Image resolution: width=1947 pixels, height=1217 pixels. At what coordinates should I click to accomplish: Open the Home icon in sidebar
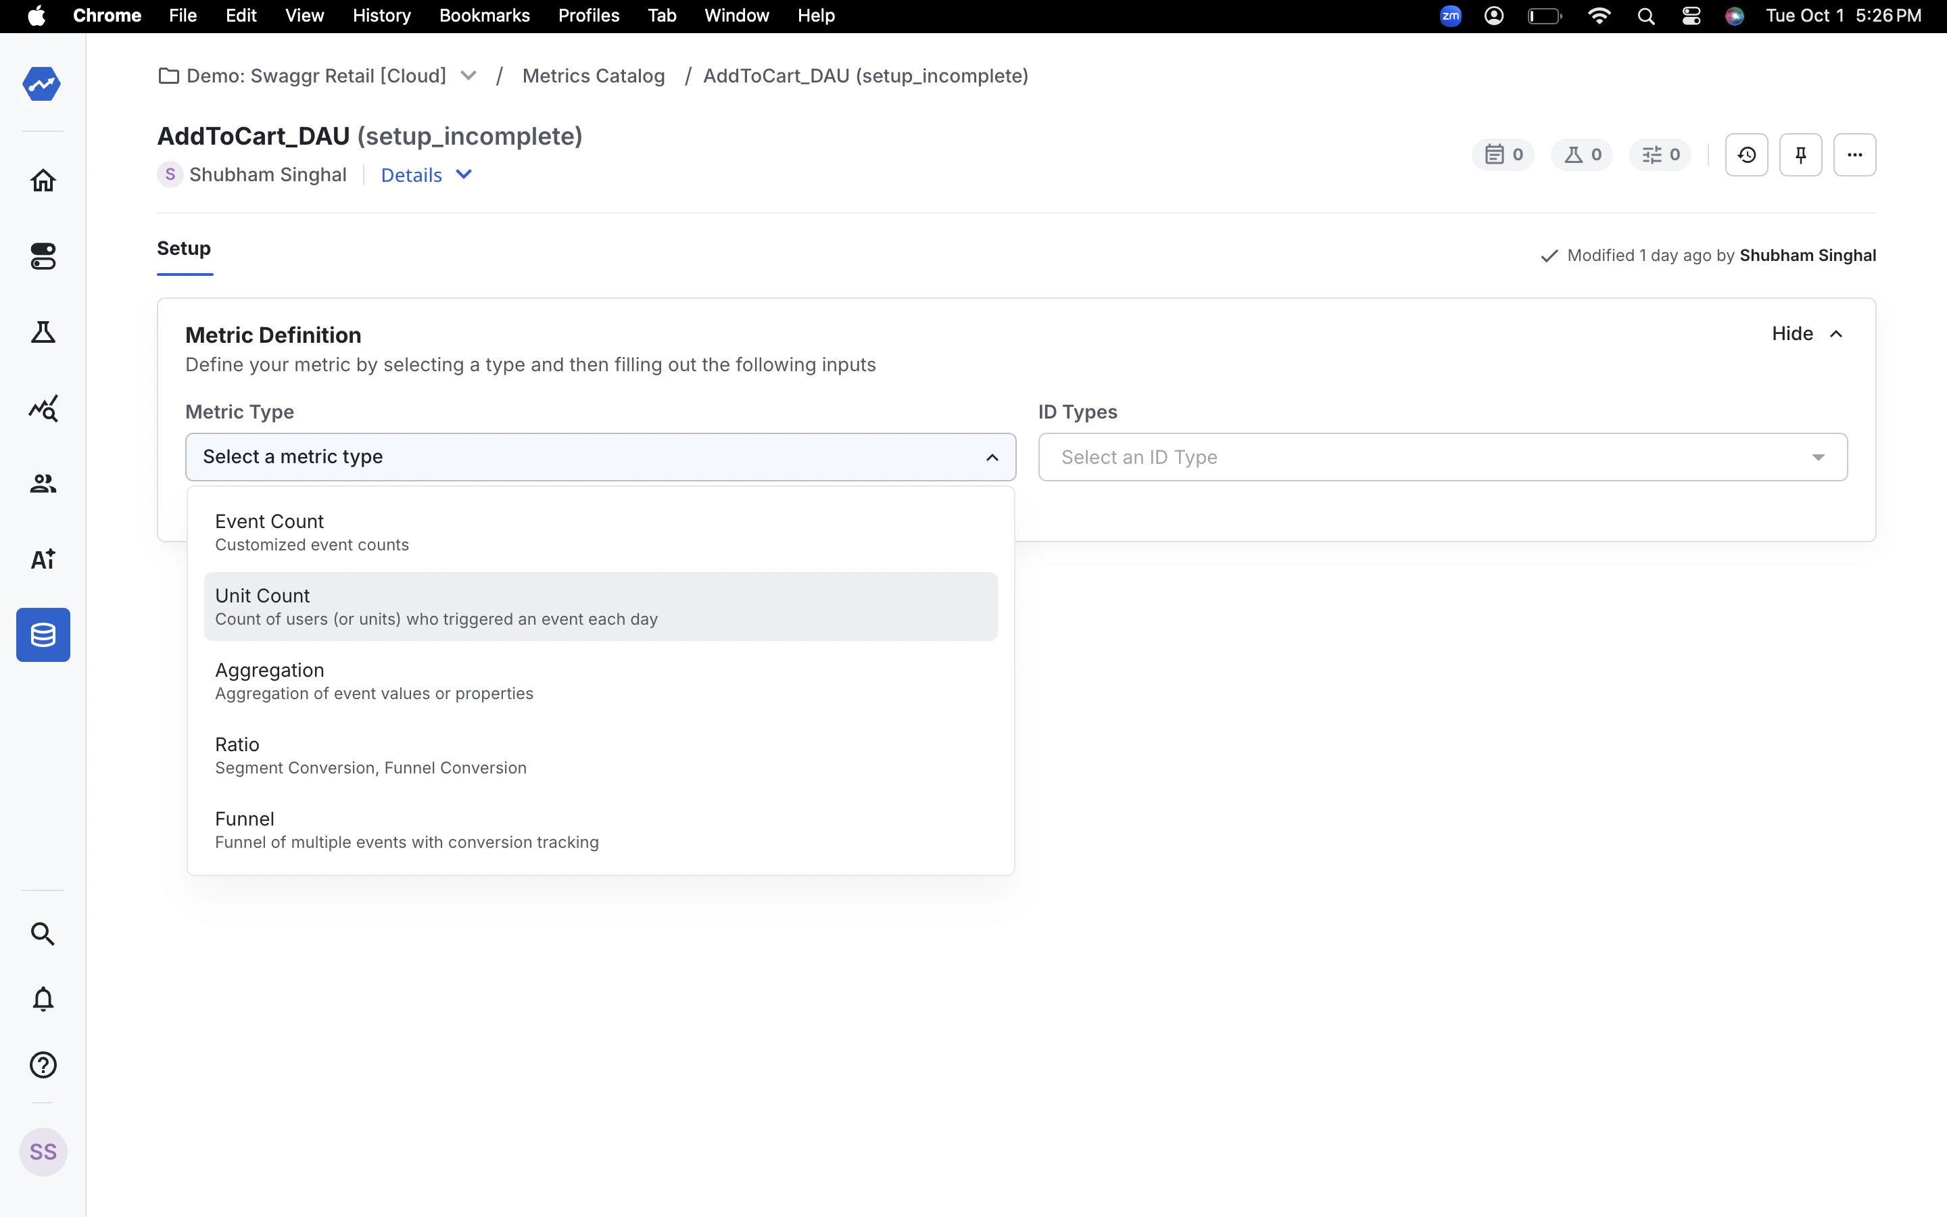point(43,181)
